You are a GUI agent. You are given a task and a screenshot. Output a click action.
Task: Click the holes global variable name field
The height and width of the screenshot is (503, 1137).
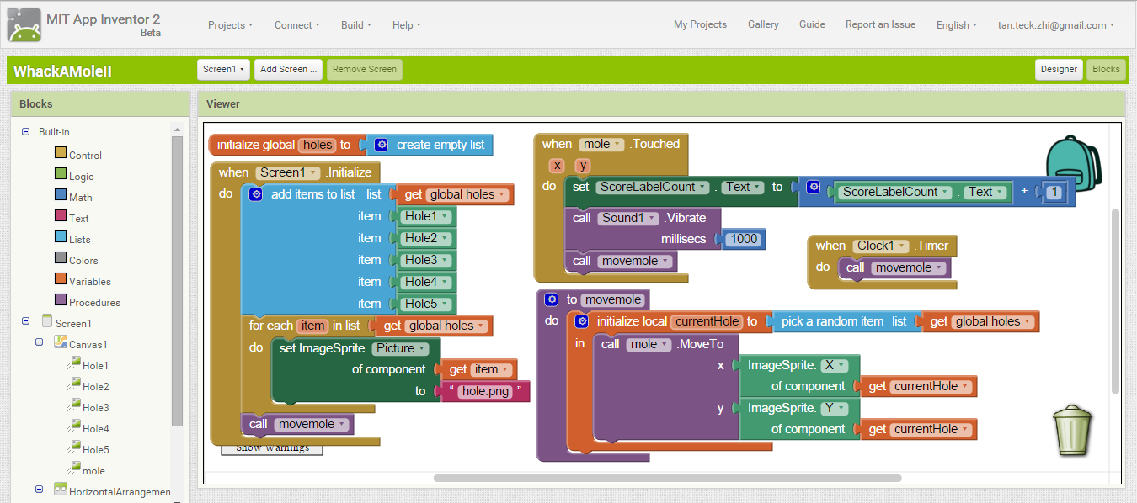pos(318,145)
